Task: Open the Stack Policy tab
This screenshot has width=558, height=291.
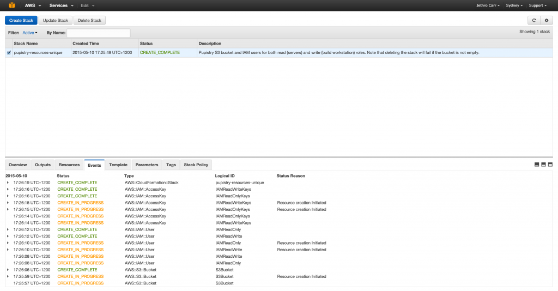Action: coord(196,165)
